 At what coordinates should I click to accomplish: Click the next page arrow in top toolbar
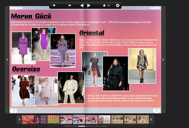pyautogui.click(x=89, y=5)
